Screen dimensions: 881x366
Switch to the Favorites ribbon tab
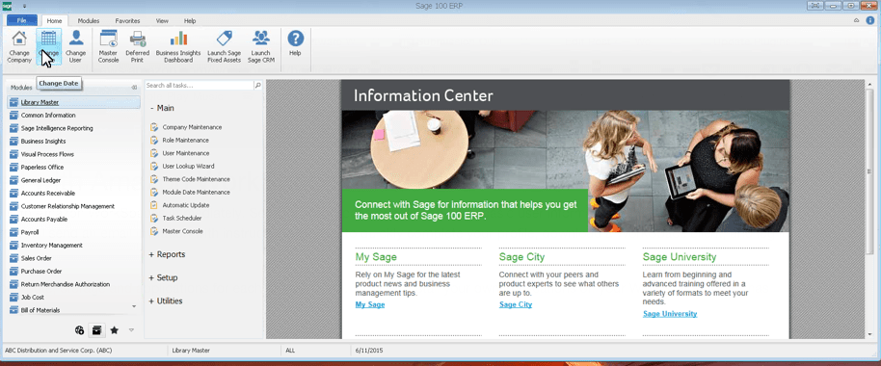pyautogui.click(x=127, y=21)
